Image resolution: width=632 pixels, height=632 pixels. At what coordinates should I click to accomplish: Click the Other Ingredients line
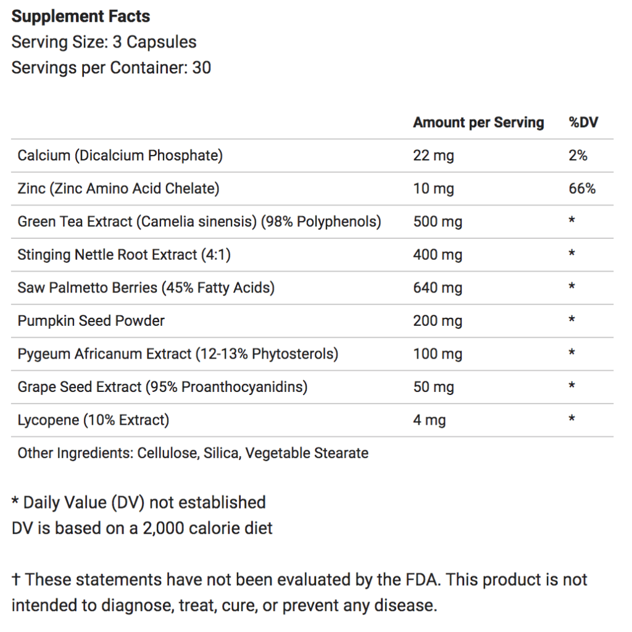tap(193, 454)
